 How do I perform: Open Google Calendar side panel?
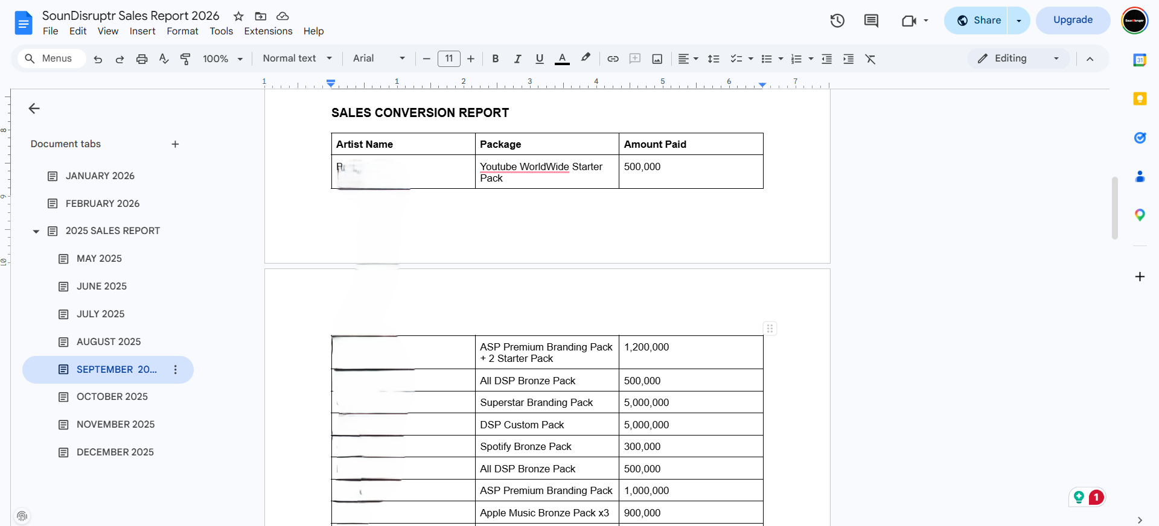tap(1140, 60)
